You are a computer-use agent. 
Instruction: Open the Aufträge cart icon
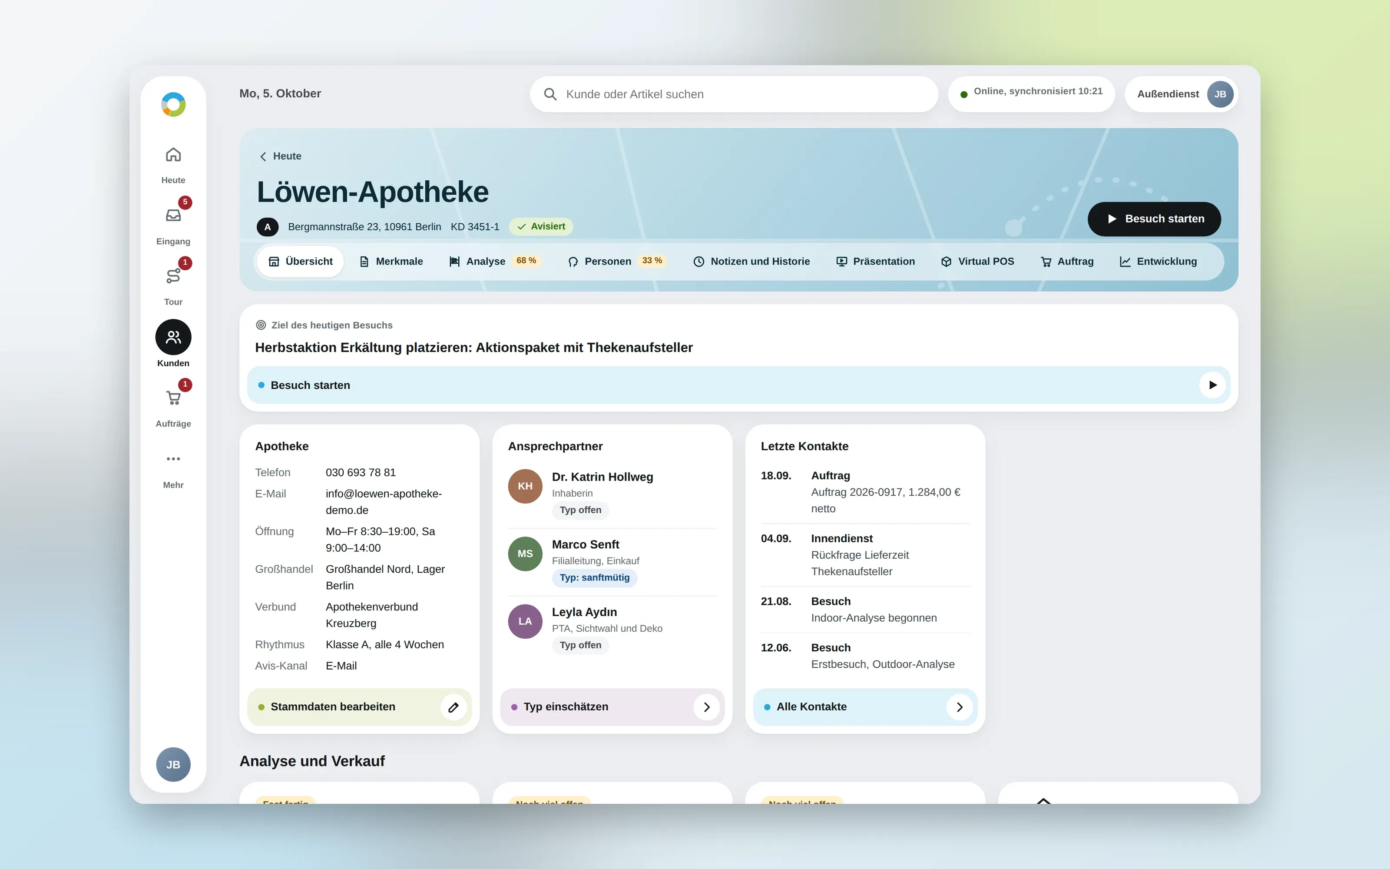click(173, 398)
